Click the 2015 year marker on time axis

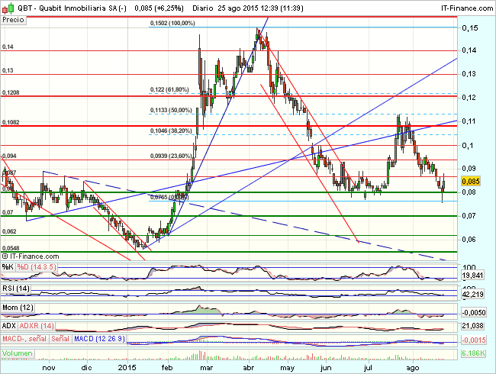[x=127, y=368]
